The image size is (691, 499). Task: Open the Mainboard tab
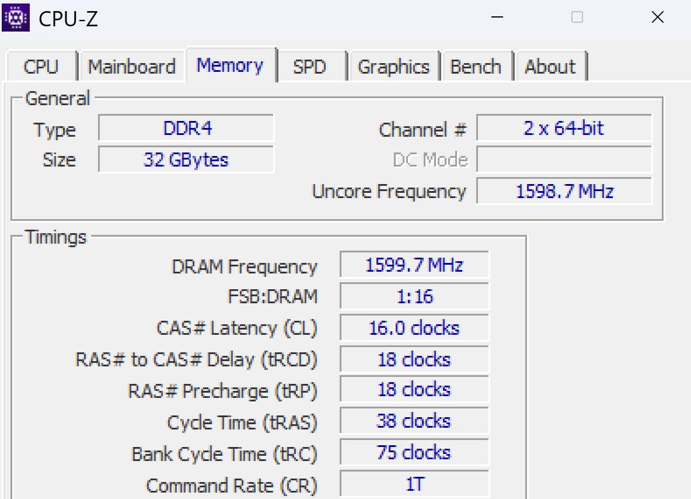[x=132, y=66]
